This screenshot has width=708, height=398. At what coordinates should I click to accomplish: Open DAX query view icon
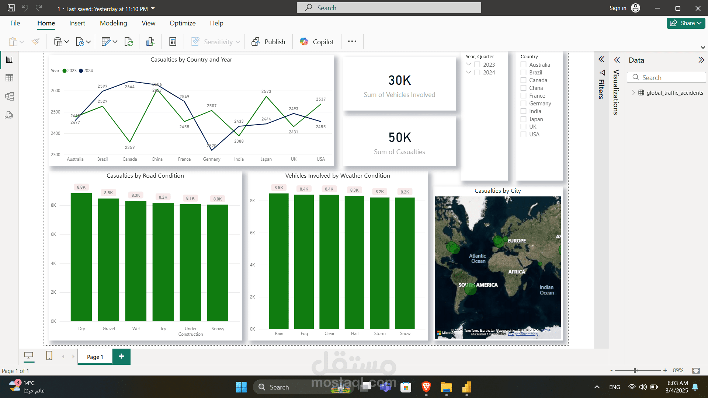point(9,115)
